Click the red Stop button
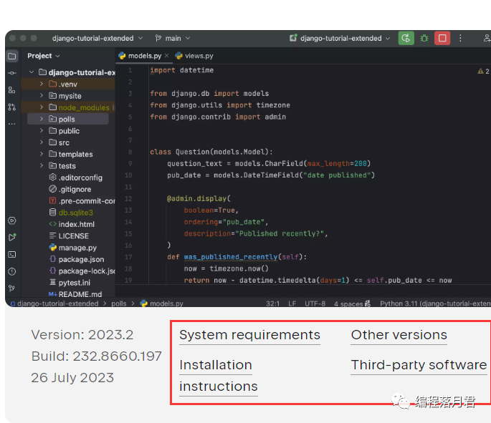 pyautogui.click(x=442, y=38)
